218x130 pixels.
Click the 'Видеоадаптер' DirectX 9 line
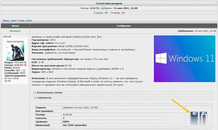[x=78, y=69]
